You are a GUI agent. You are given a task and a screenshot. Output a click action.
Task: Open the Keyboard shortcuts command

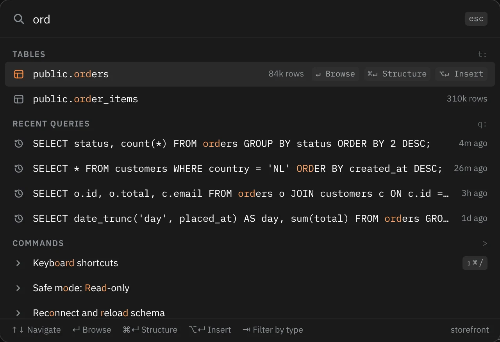250,263
